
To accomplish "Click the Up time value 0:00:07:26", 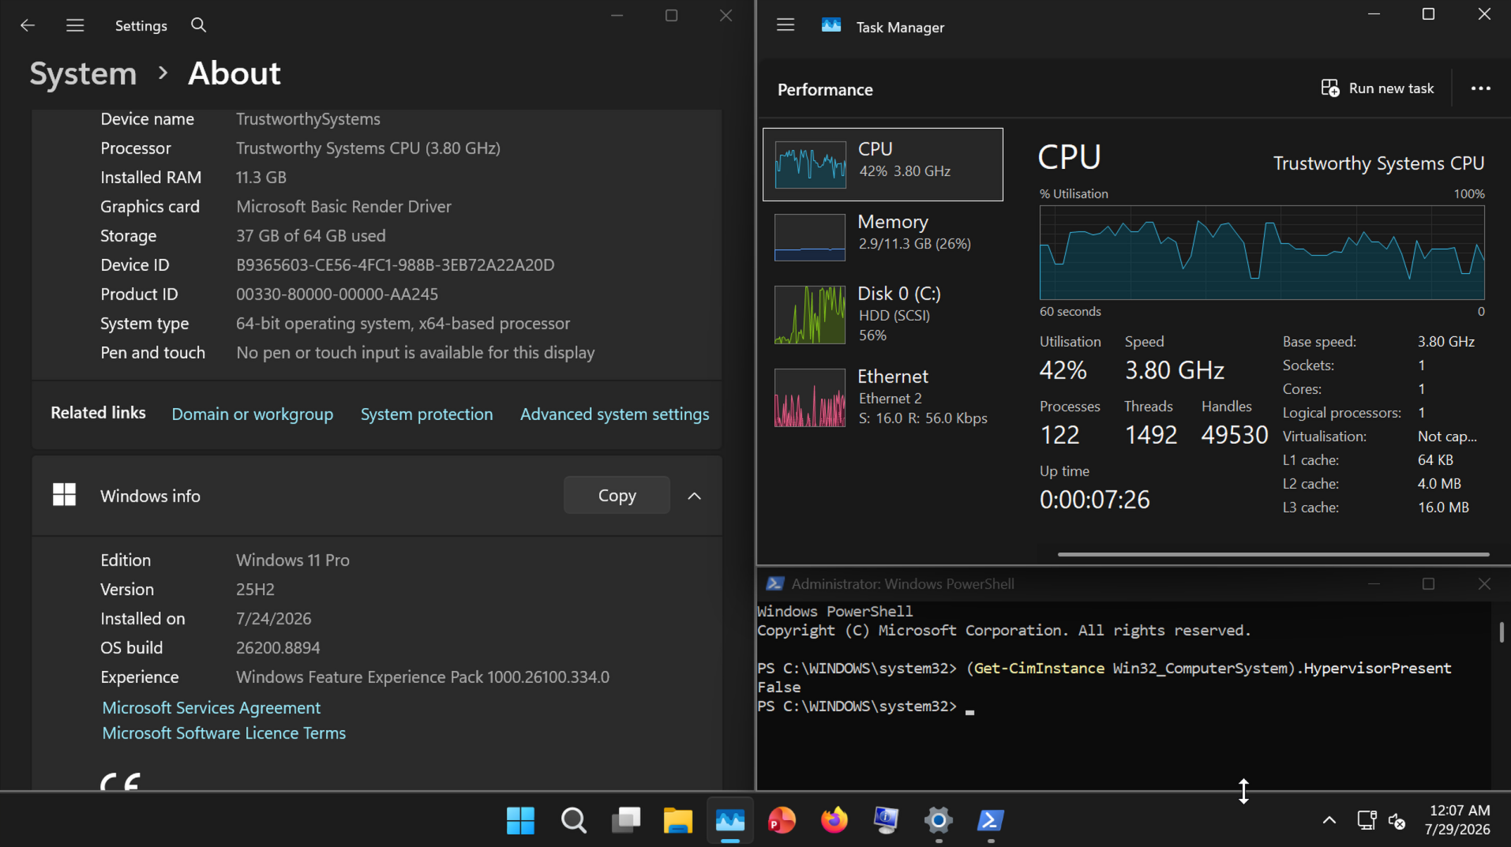I will 1094,500.
